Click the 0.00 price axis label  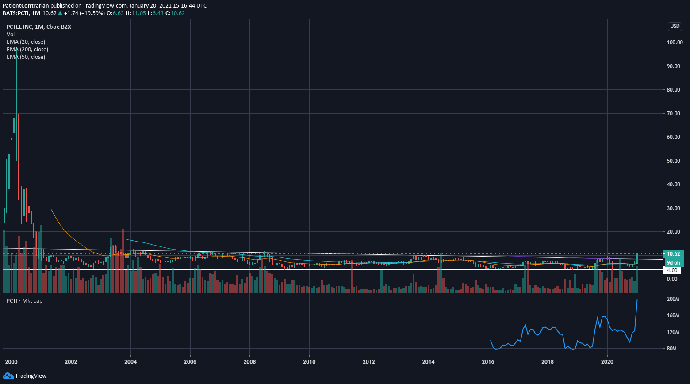pyautogui.click(x=672, y=279)
